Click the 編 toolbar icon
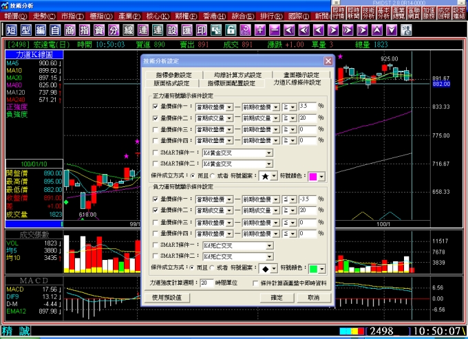Screen dimensions: 468x339 pyautogui.click(x=41, y=30)
